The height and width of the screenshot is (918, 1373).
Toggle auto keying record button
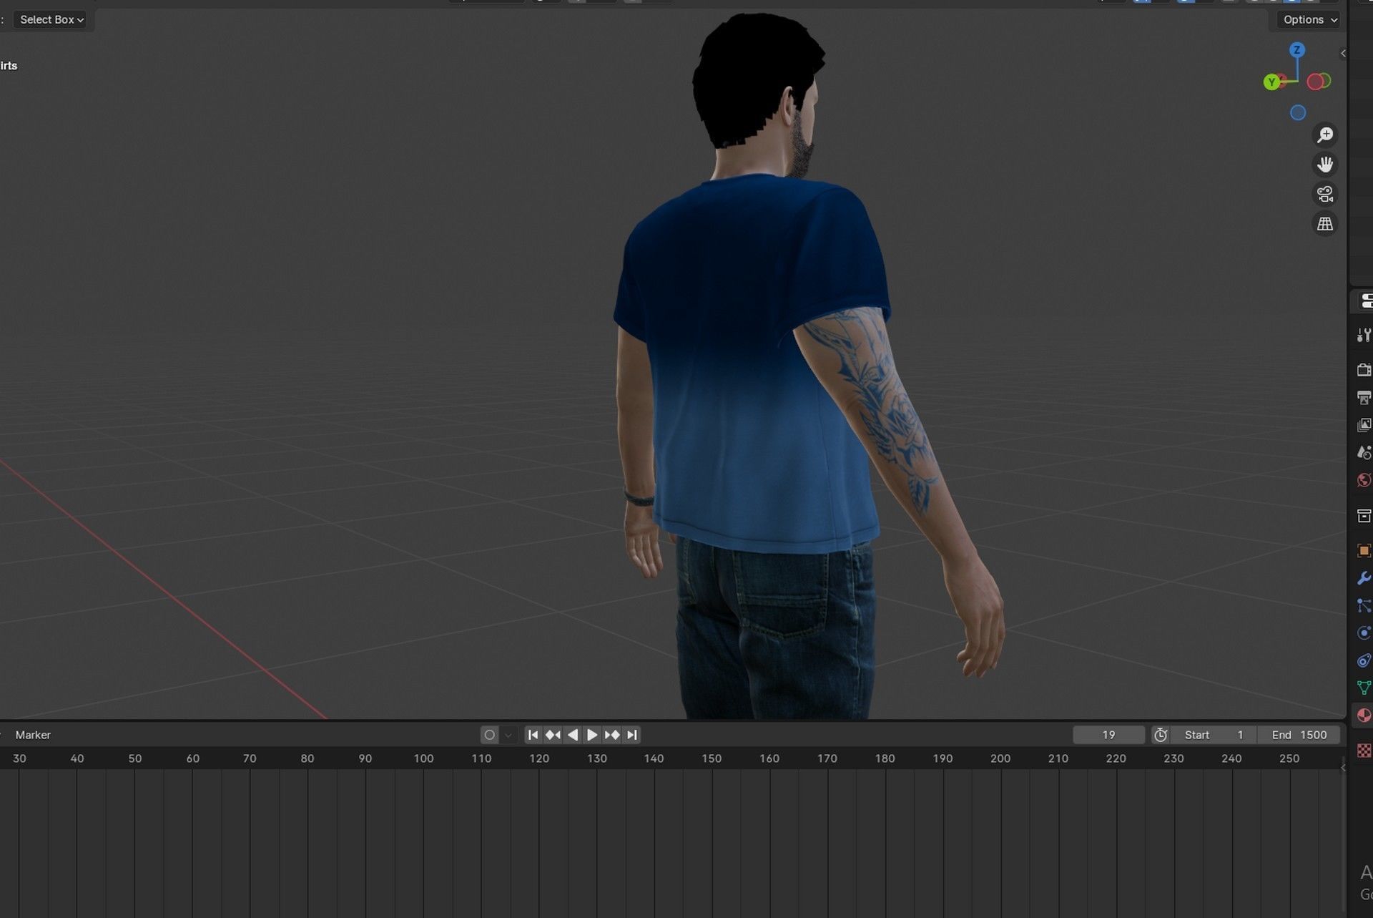(490, 735)
